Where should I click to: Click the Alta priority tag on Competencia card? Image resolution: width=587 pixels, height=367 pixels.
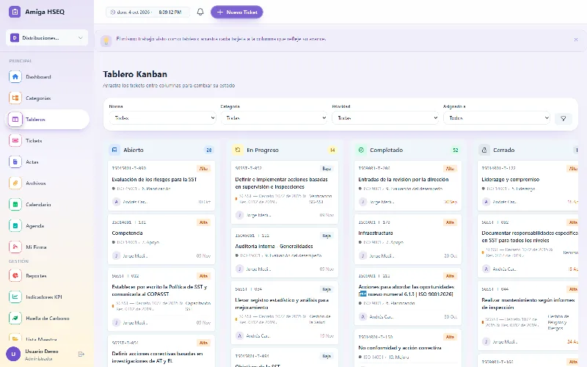tap(204, 222)
